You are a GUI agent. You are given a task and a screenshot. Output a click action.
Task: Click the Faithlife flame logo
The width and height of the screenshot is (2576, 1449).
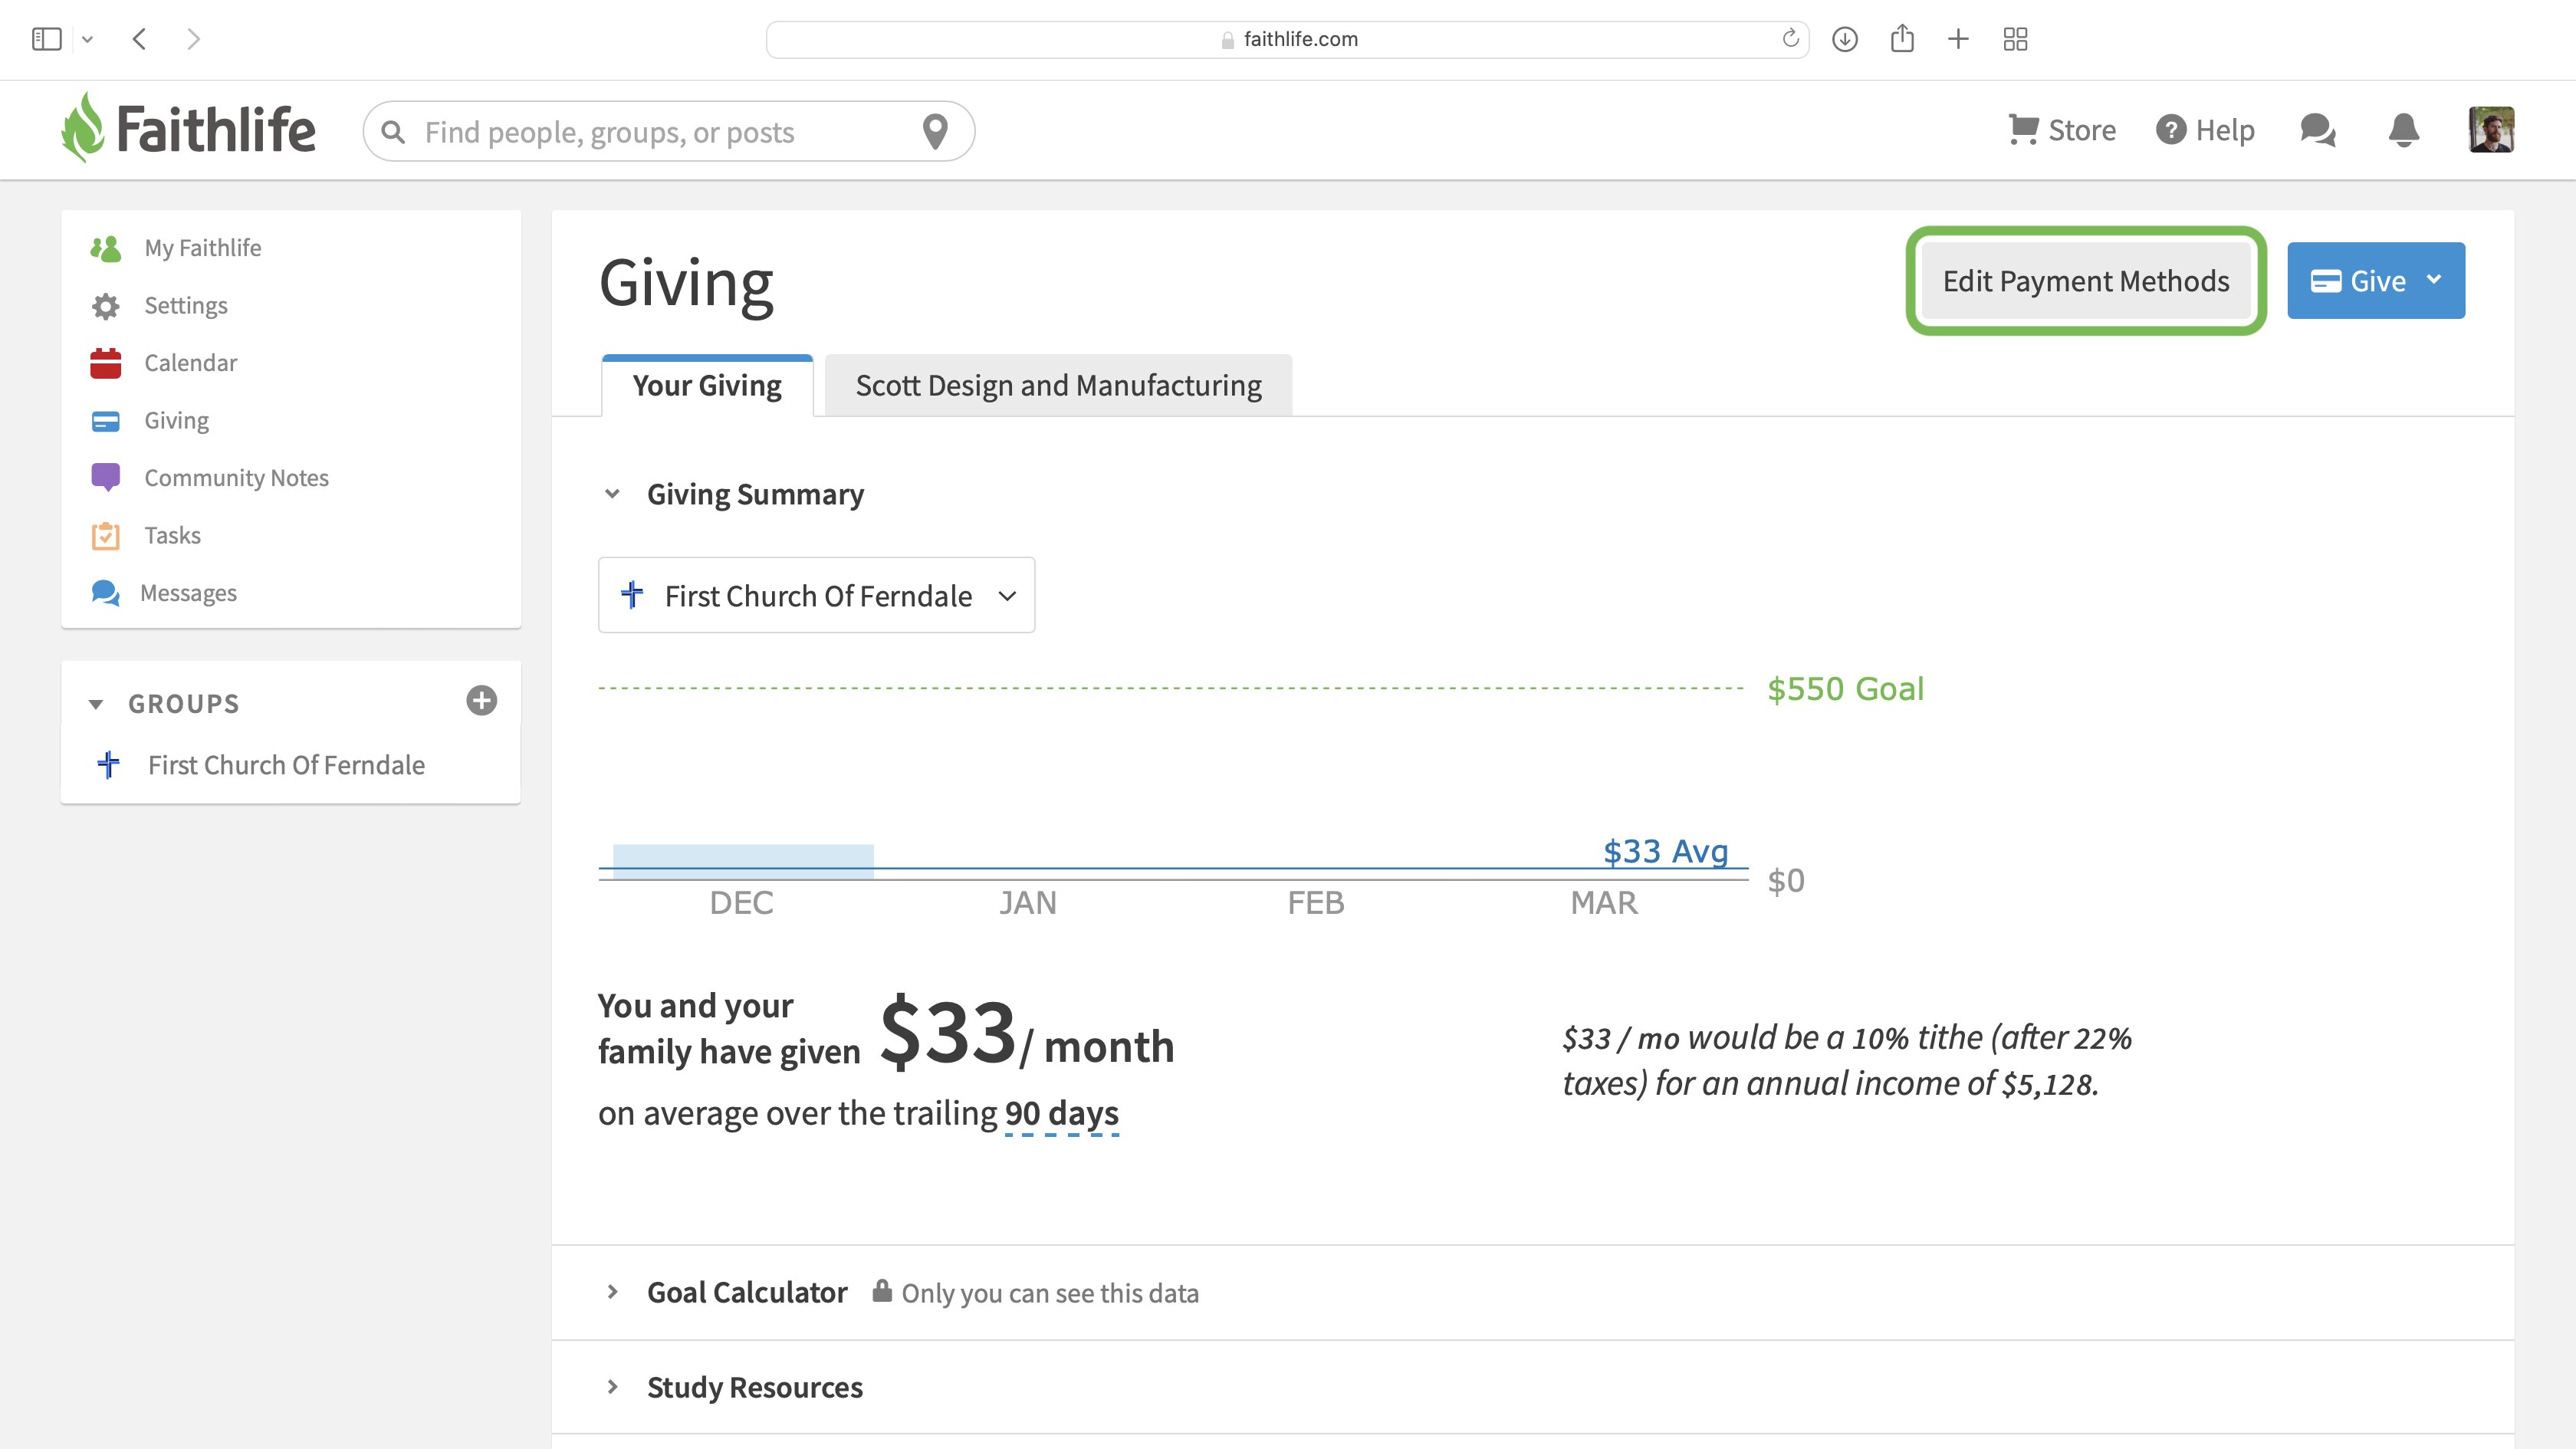coord(83,128)
